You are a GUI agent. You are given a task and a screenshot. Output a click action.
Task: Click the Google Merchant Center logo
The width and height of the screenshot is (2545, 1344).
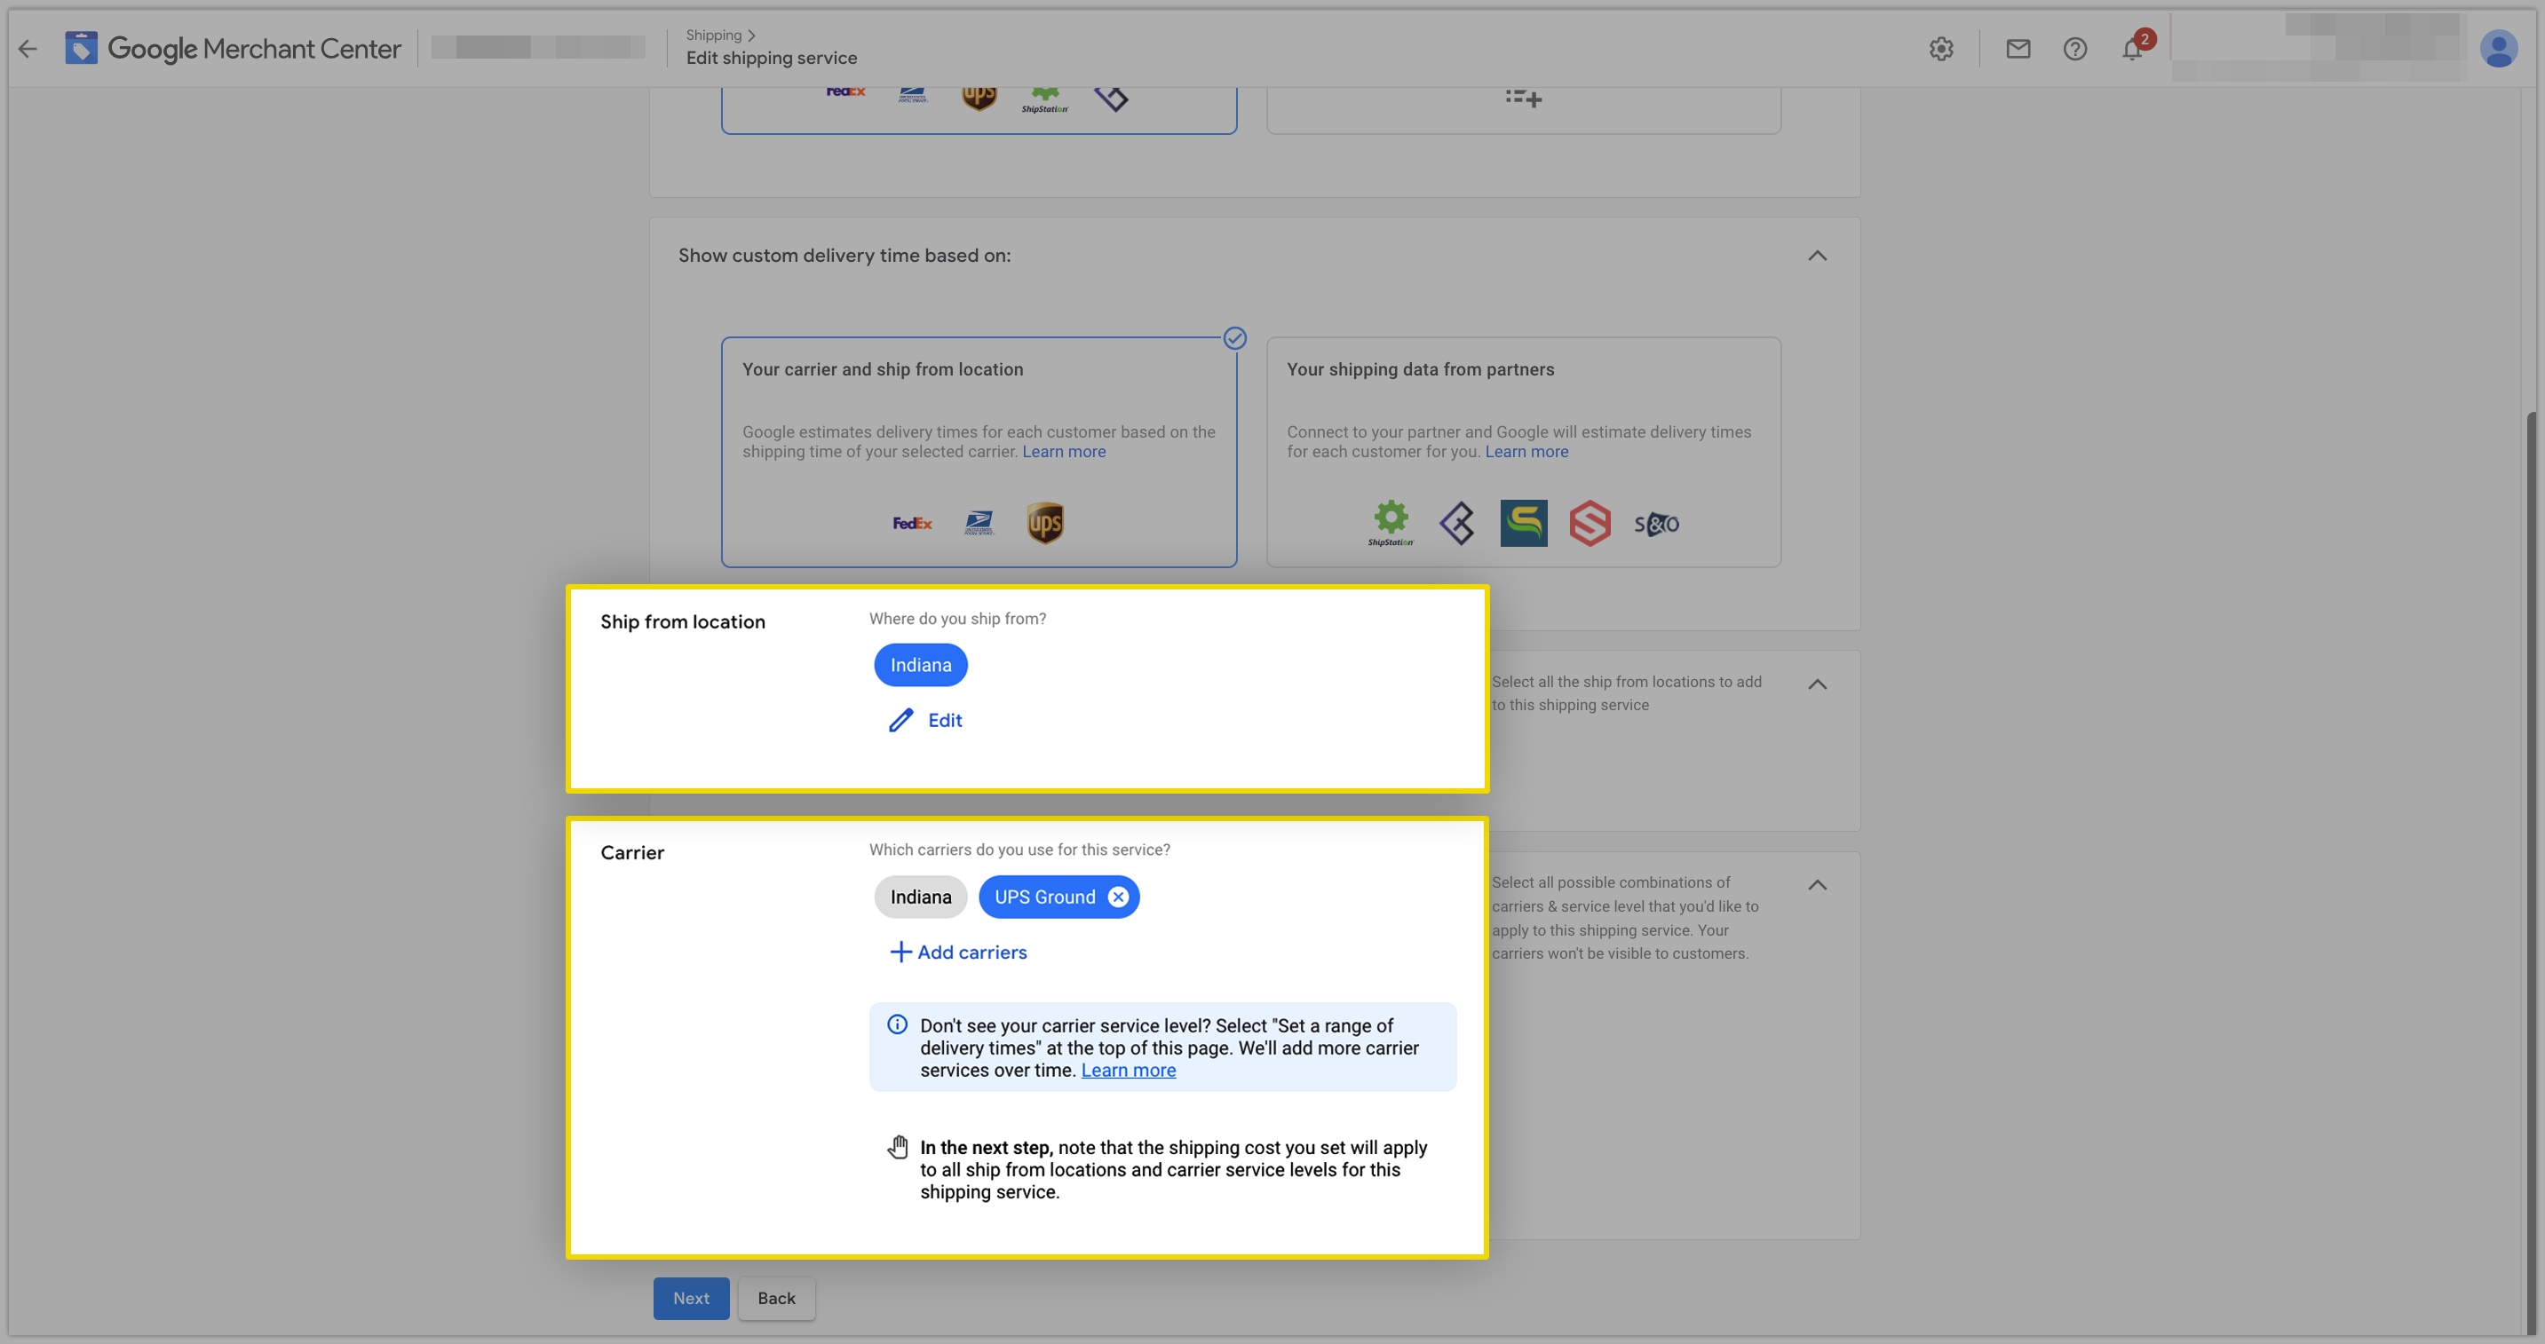click(x=234, y=49)
